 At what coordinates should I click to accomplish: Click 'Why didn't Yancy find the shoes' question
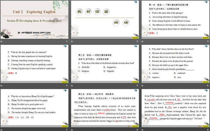coord(173,49)
